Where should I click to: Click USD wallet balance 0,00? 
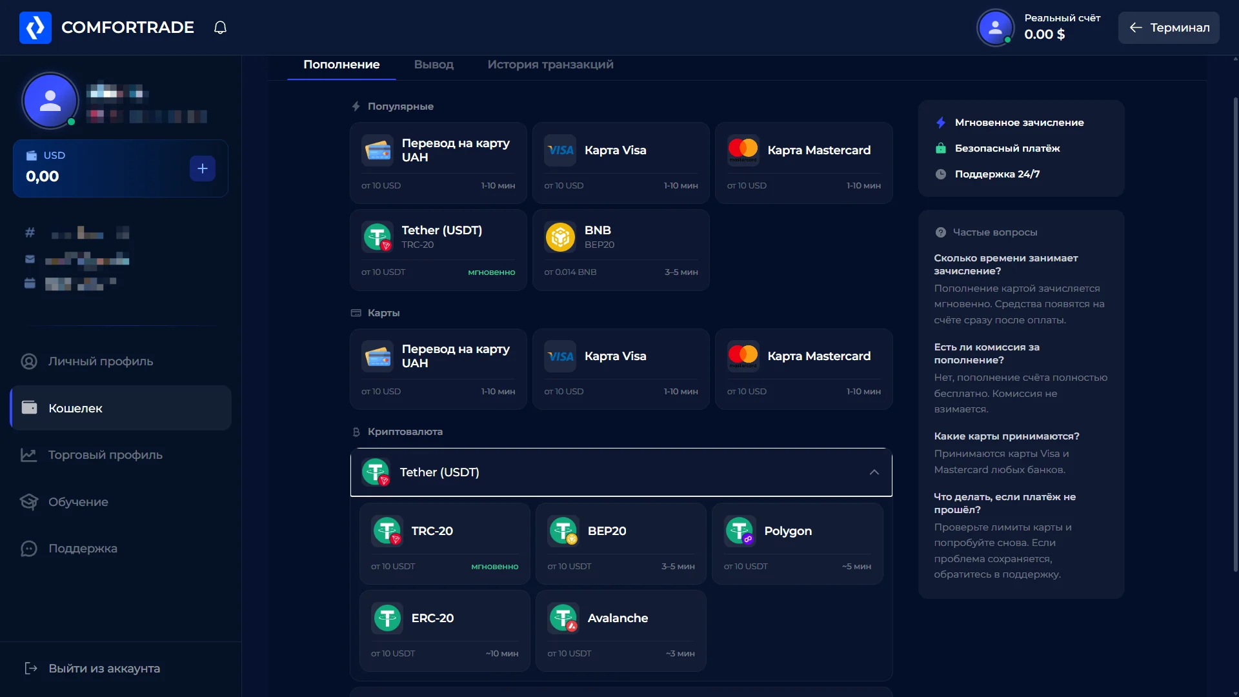coord(43,176)
